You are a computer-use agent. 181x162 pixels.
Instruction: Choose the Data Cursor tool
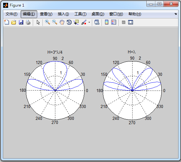(x=76, y=22)
